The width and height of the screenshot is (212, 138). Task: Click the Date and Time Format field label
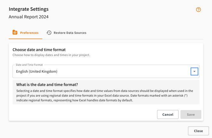tap(29, 65)
